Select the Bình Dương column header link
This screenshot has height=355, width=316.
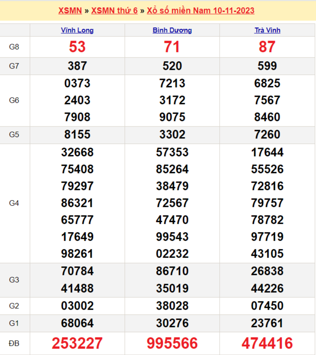click(172, 30)
